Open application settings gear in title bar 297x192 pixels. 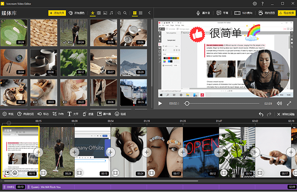click(x=255, y=4)
